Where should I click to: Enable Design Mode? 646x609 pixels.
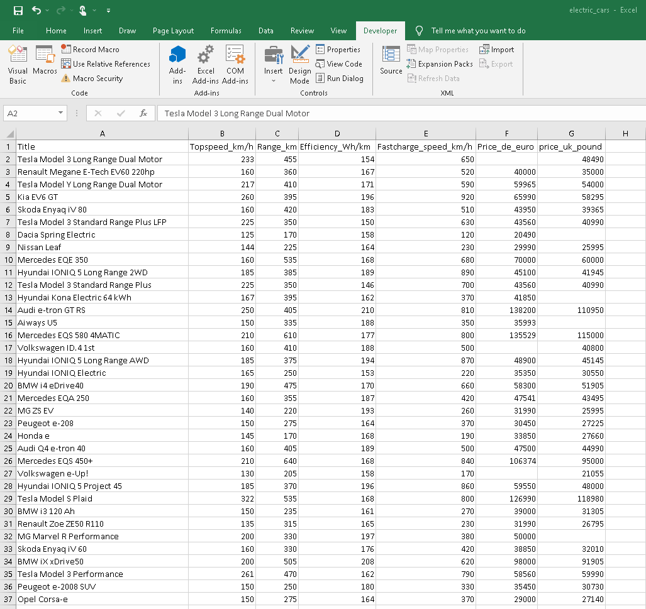299,63
